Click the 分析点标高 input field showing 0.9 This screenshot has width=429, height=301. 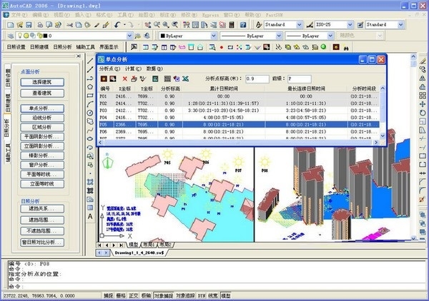coord(257,79)
